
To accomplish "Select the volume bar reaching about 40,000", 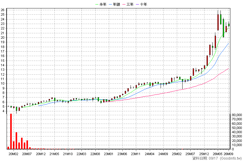I will point(17,141).
